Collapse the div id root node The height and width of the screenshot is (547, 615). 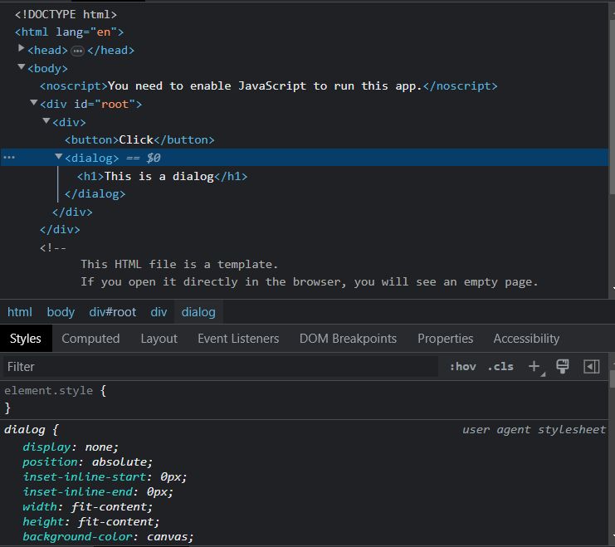(34, 103)
